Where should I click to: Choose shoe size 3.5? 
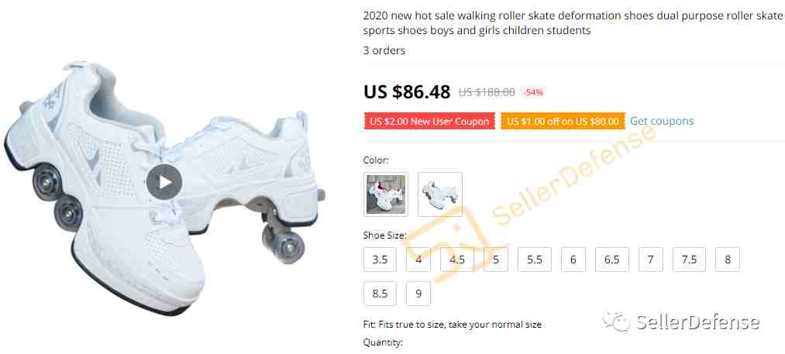pyautogui.click(x=380, y=259)
